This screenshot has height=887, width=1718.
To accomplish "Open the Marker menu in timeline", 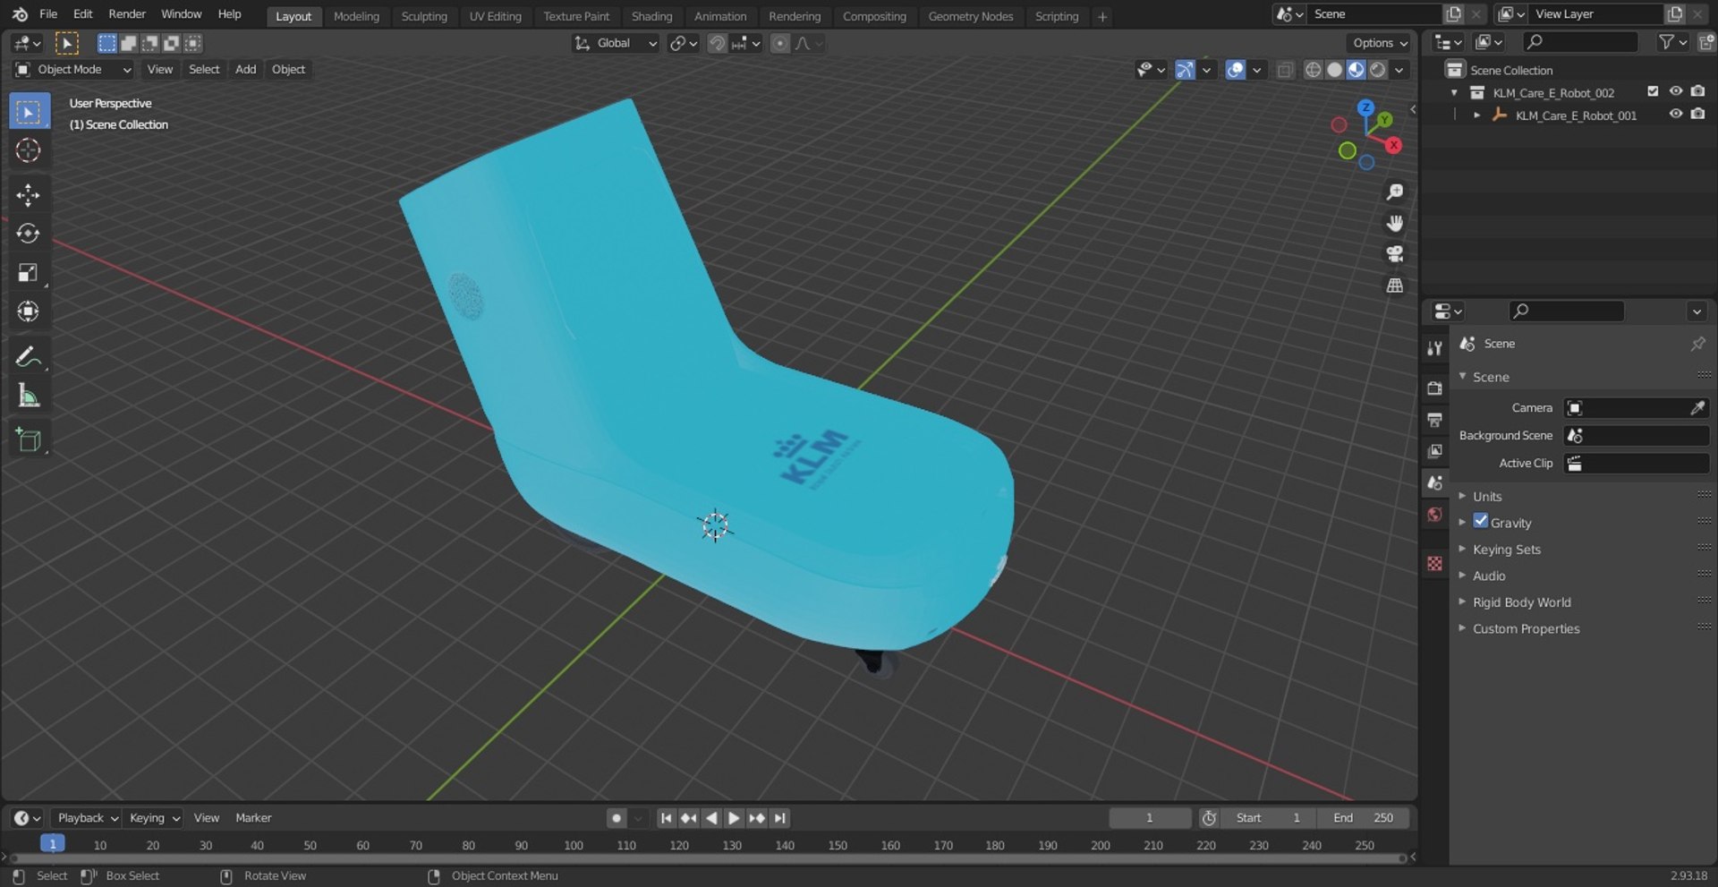I will (253, 818).
